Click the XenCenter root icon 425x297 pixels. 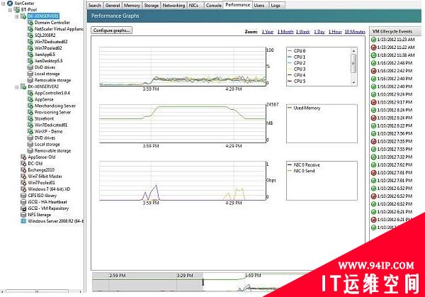[10, 4]
